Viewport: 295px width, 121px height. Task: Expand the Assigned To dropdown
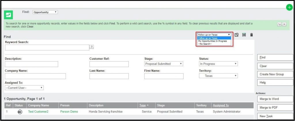(24, 88)
